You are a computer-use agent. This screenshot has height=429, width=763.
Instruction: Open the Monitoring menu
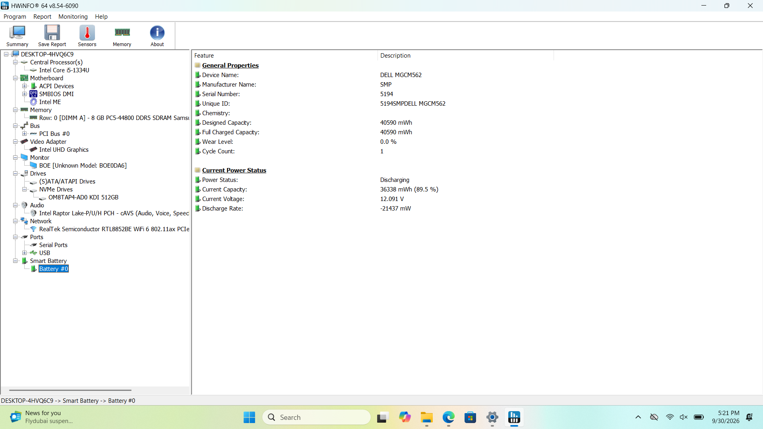(73, 17)
